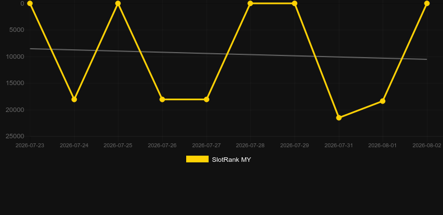Select the data point for 2026-08-02
Viewport: 443px width, 215px height.
click(x=427, y=3)
